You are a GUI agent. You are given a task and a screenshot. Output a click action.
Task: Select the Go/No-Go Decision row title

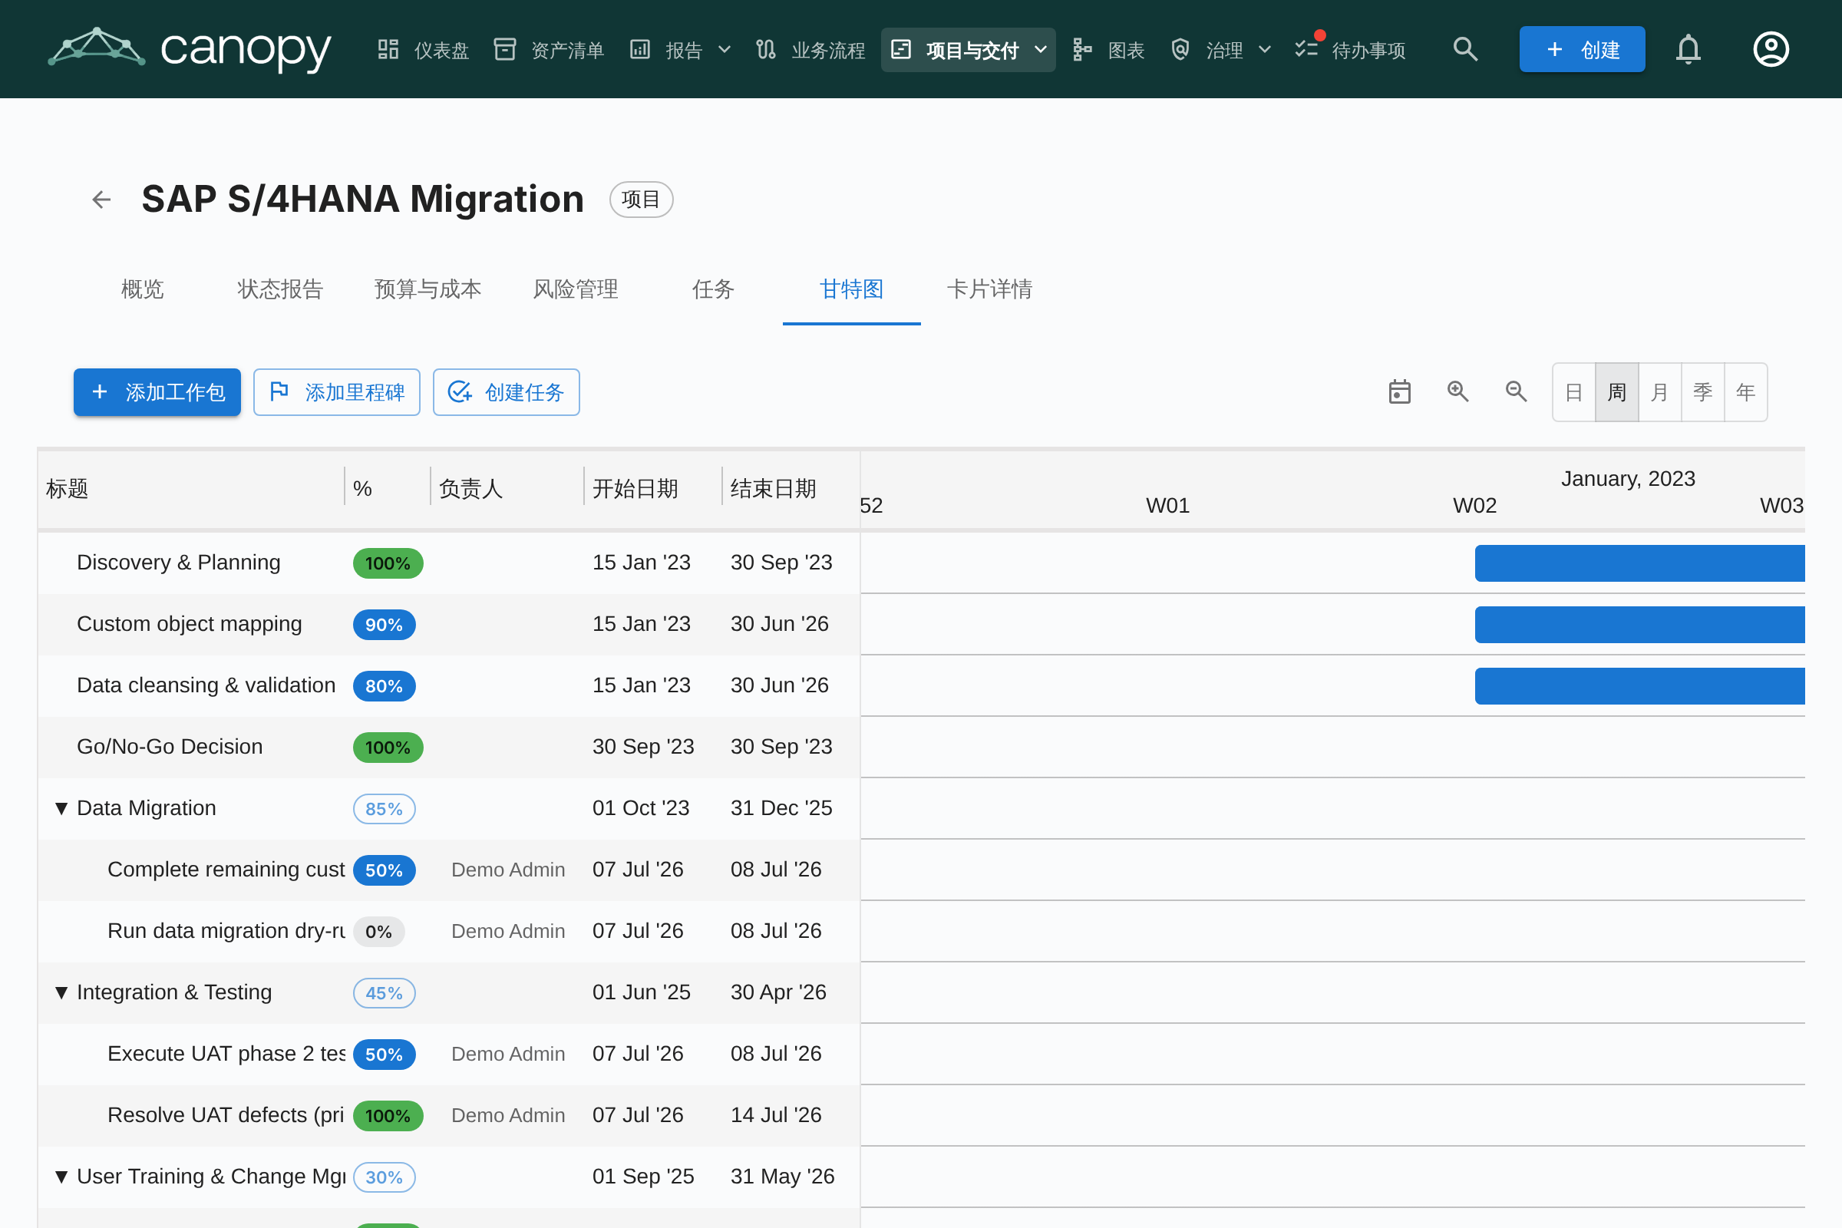(169, 746)
